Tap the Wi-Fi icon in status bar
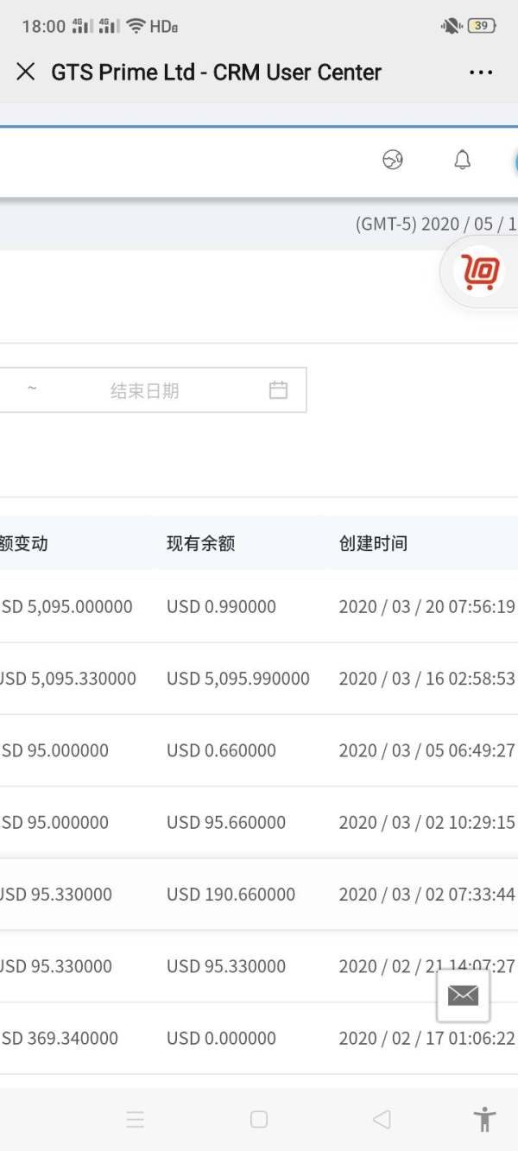518x1151 pixels. point(136,26)
